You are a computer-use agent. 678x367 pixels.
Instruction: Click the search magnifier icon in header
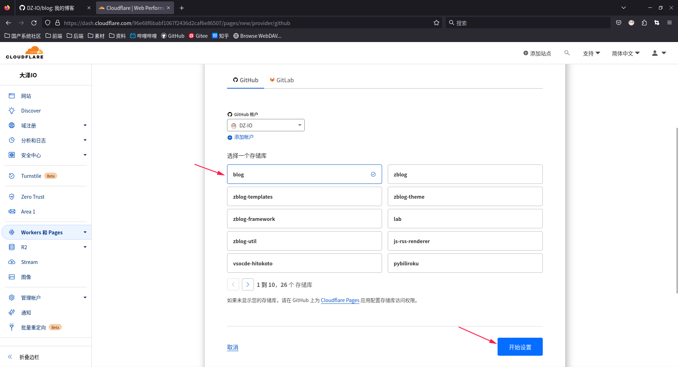click(x=567, y=53)
